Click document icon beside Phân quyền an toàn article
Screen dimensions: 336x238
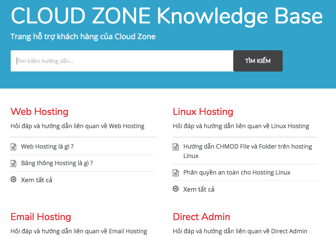[x=176, y=173]
